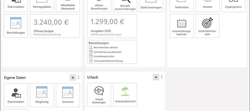
Task: Open the Beurteilungen tile
Action: (x=16, y=26)
